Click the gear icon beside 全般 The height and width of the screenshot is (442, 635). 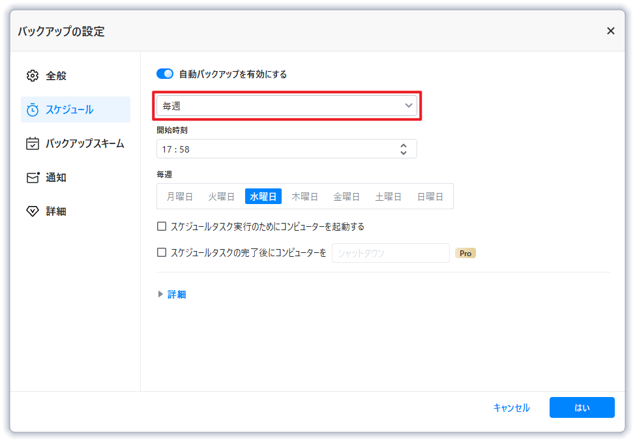pos(33,76)
